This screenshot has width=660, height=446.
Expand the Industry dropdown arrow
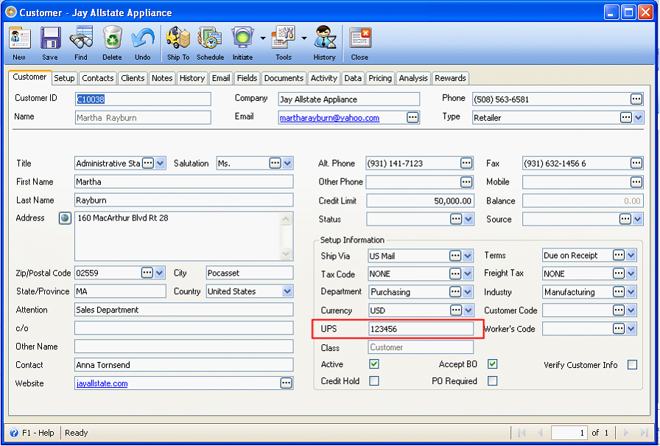click(631, 292)
